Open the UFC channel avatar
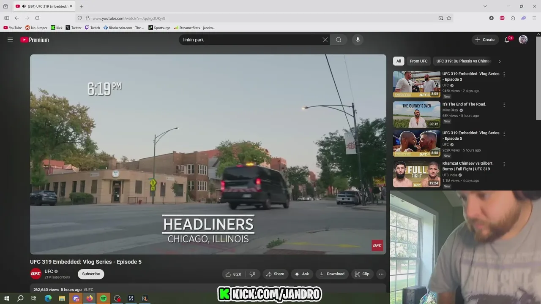 pyautogui.click(x=36, y=274)
